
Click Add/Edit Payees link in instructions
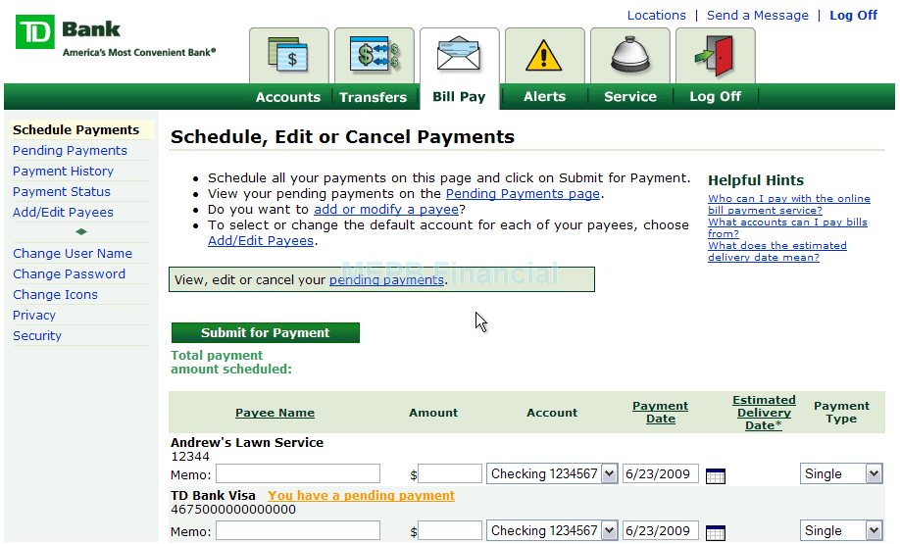pos(261,241)
